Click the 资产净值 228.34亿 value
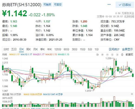This screenshot has height=109, width=135. pos(119,35)
